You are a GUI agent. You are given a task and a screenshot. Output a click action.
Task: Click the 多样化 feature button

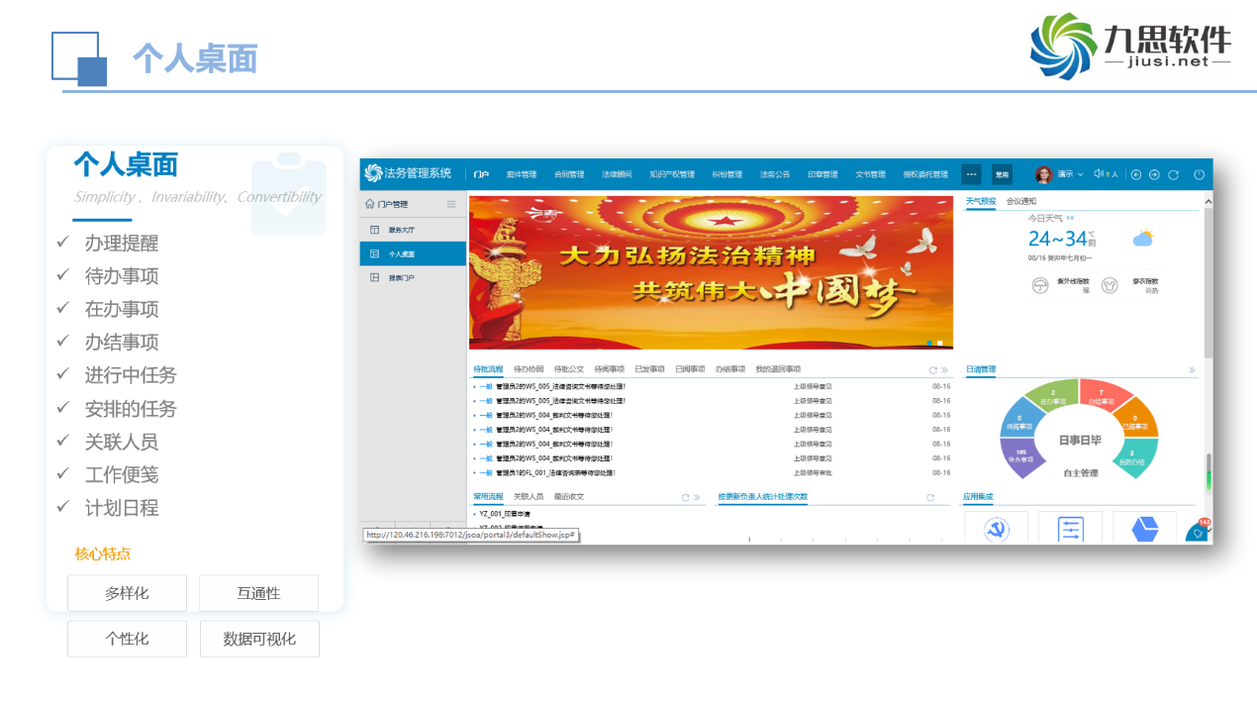(x=127, y=593)
